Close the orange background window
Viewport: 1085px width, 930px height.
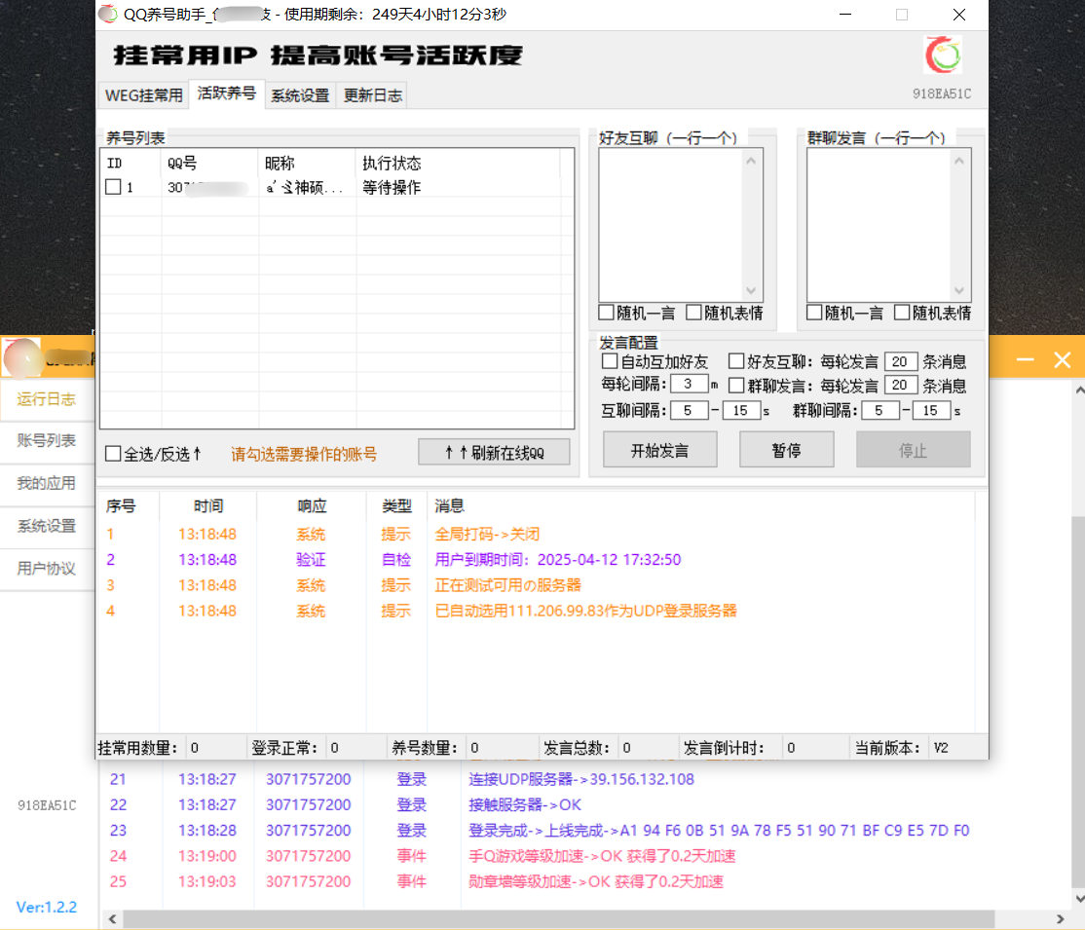[1063, 359]
